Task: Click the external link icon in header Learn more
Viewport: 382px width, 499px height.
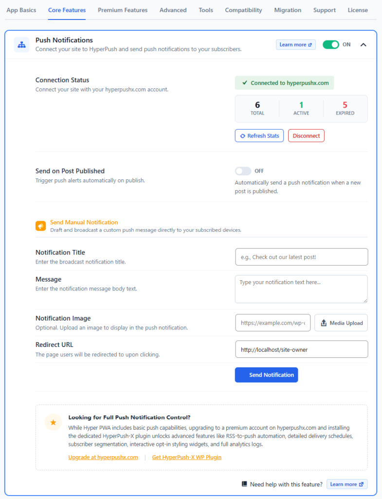Action: click(310, 45)
